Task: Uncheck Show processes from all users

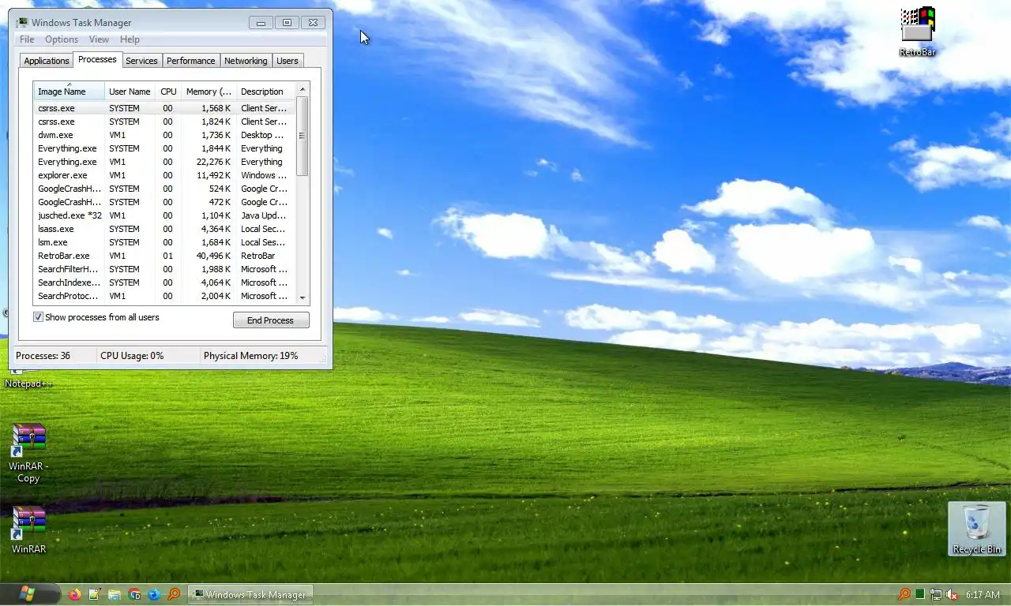Action: click(x=38, y=317)
